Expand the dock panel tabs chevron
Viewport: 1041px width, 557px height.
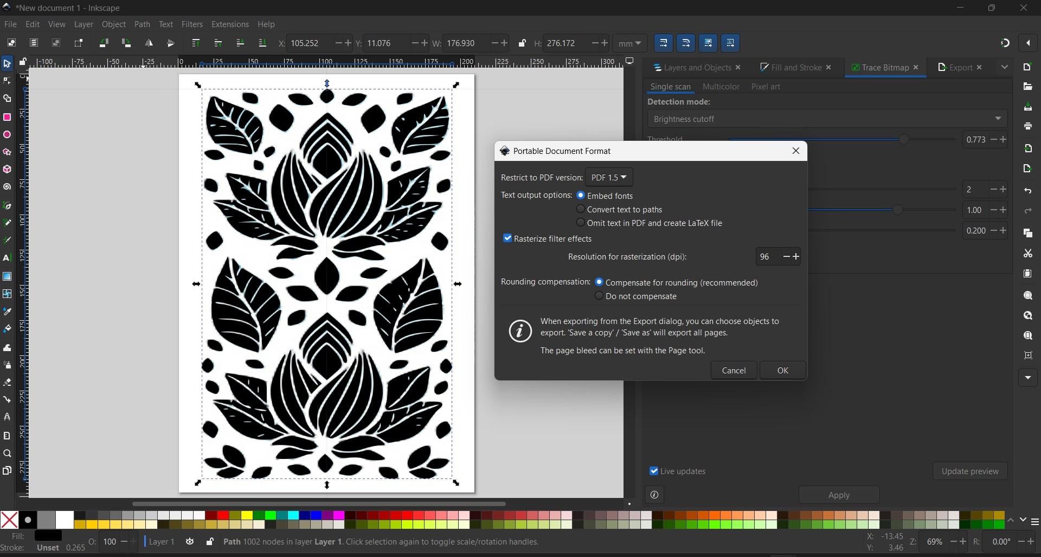point(1005,67)
